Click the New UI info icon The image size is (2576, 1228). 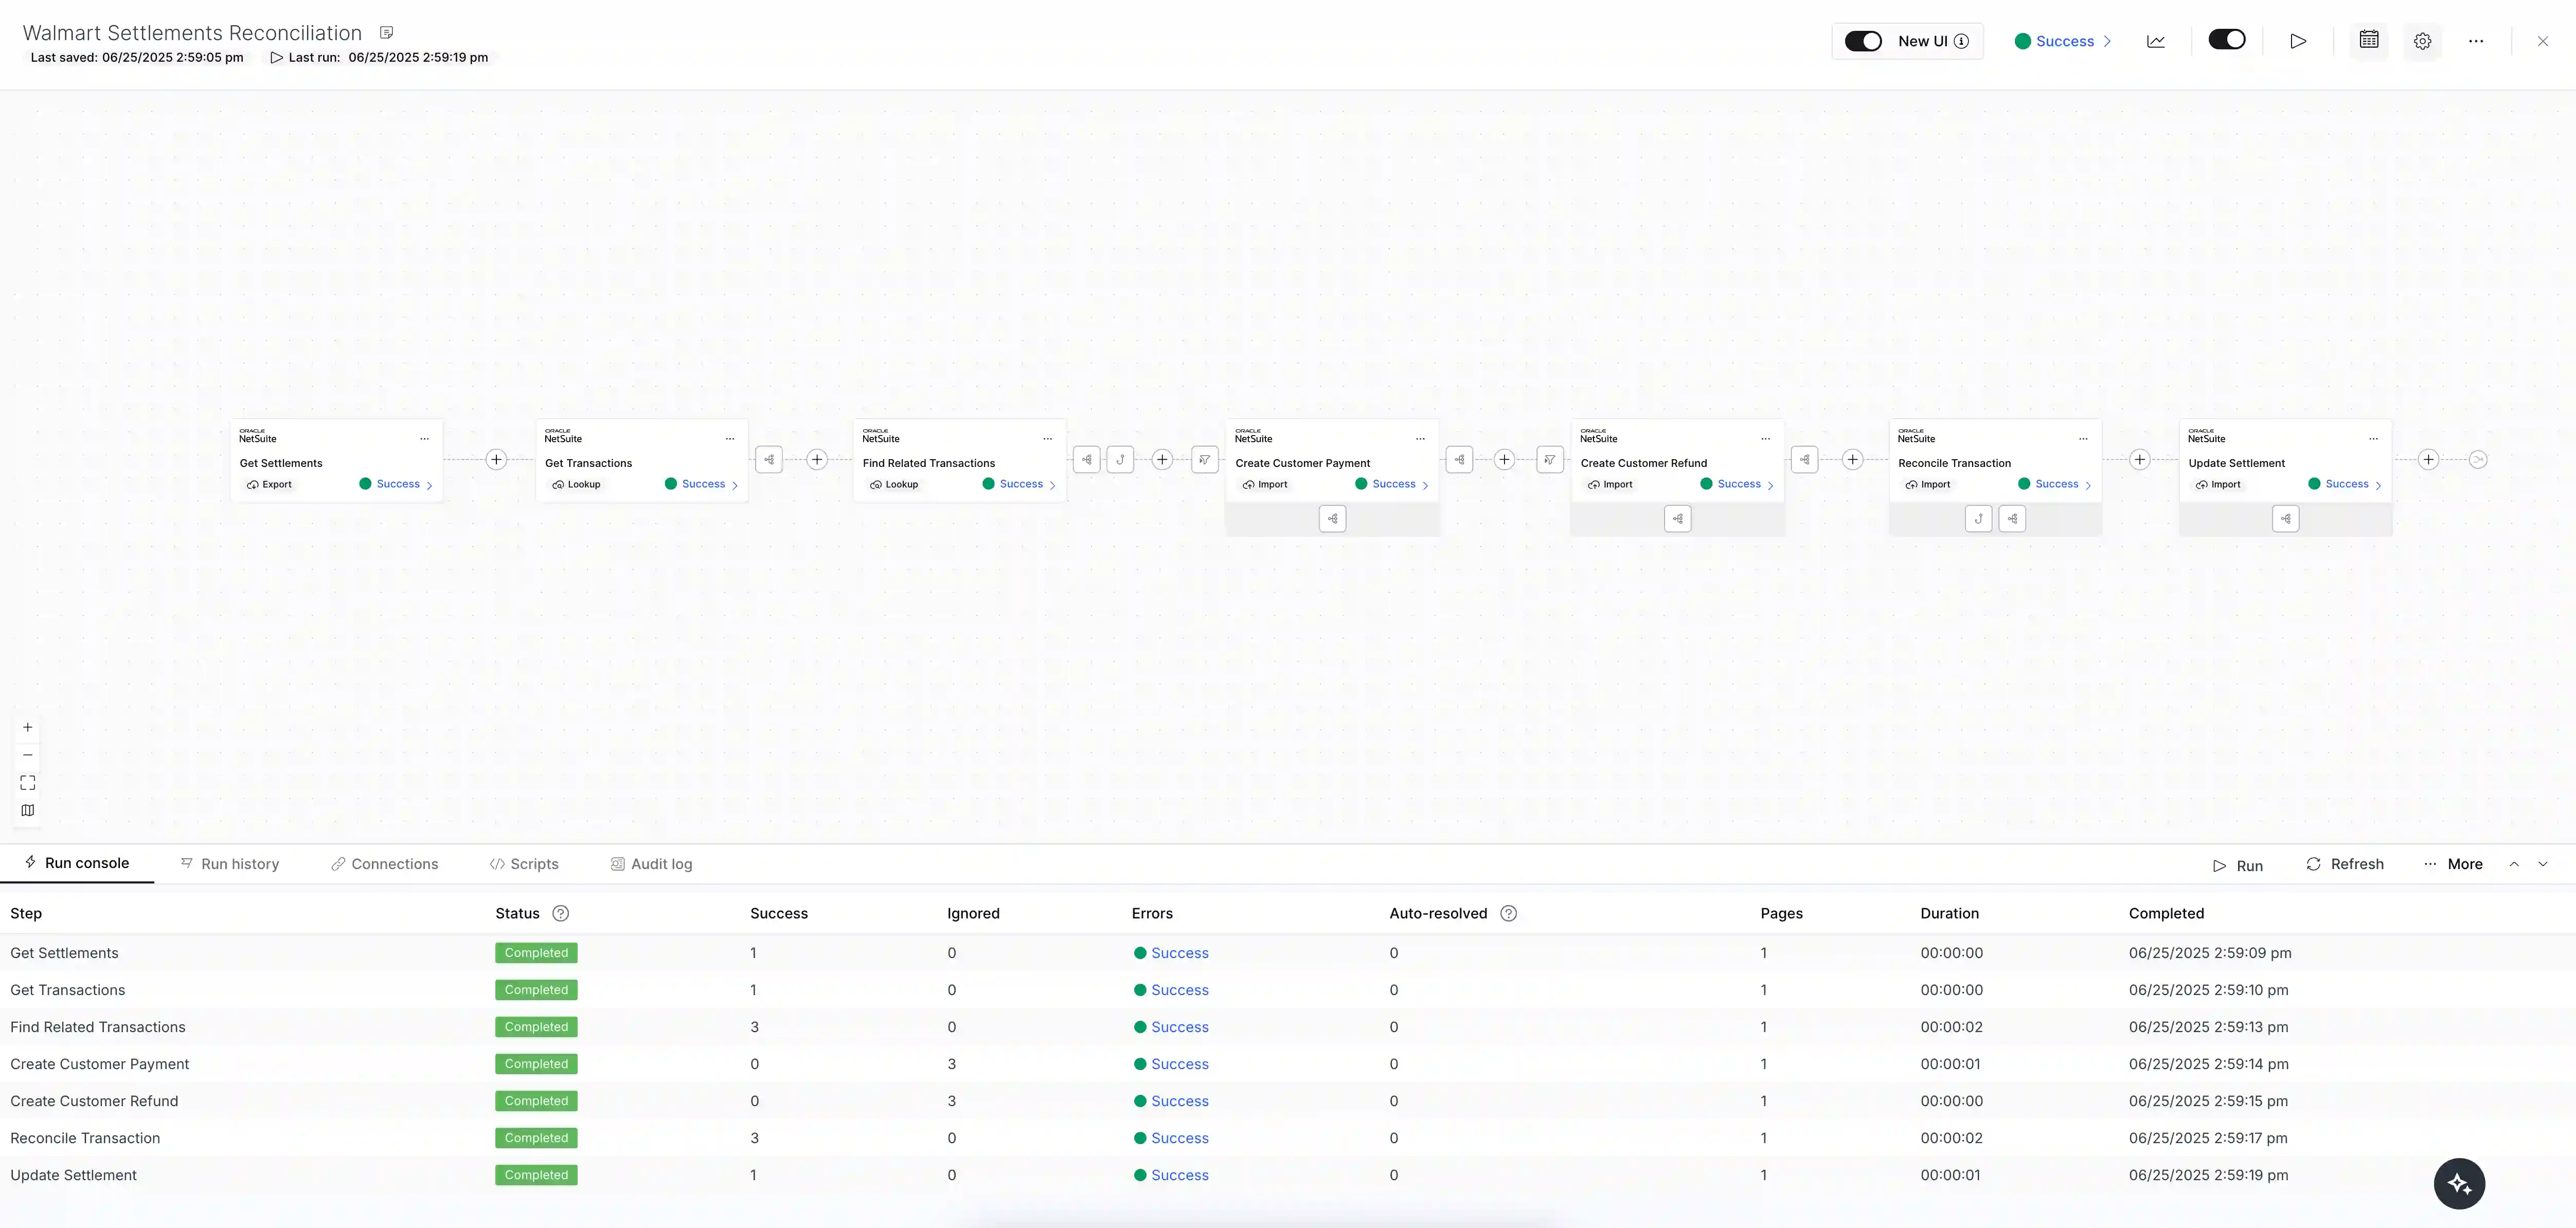coord(1961,41)
